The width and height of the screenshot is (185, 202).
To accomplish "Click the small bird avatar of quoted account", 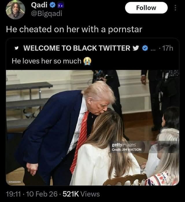I will (16, 48).
